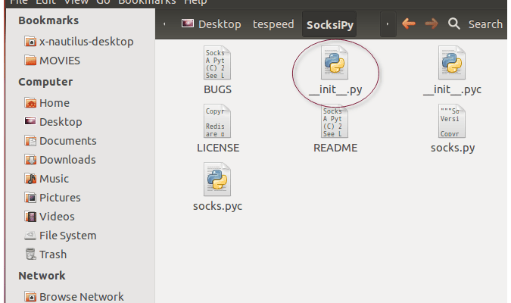Click the Desktop icon in Computer section

click(x=30, y=121)
